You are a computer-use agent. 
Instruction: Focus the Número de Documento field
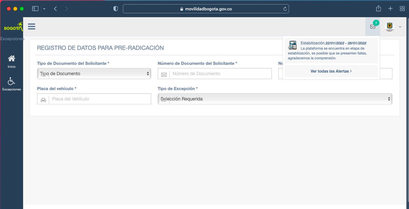[215, 73]
